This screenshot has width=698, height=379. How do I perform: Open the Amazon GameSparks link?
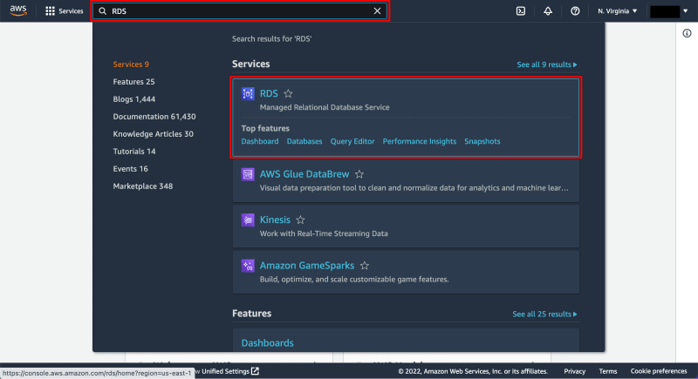click(x=307, y=266)
